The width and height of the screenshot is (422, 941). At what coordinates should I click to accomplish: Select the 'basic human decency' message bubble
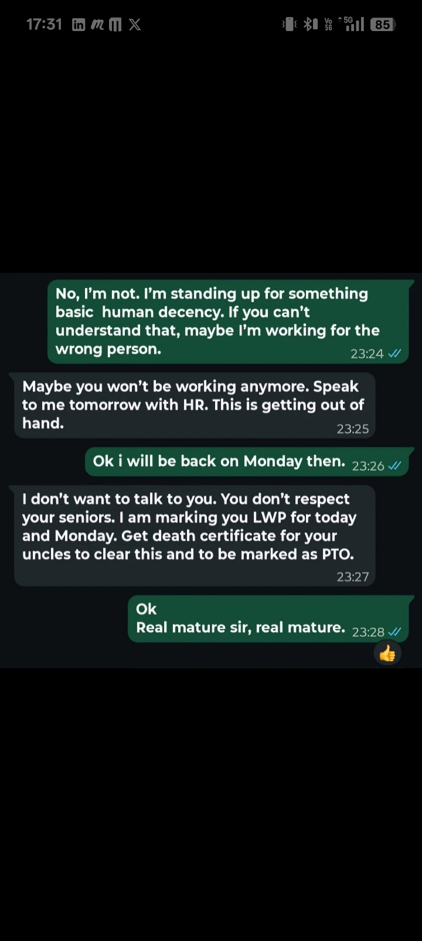227,321
